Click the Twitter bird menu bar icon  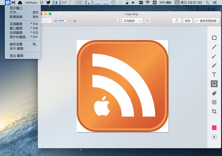pyautogui.click(x=48, y=2)
